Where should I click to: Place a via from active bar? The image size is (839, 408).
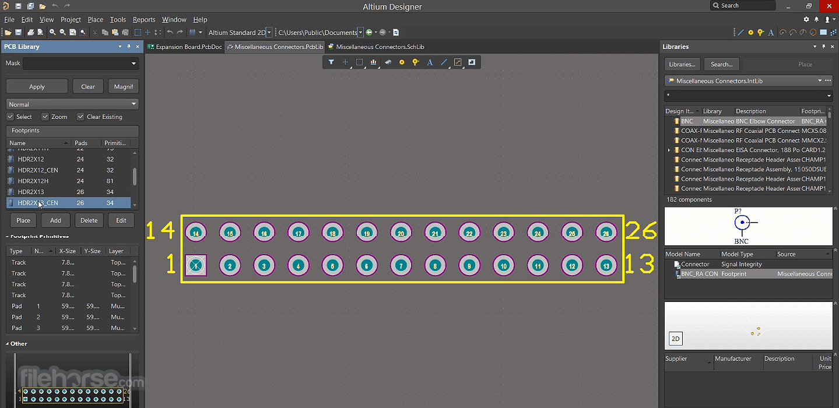coord(416,62)
